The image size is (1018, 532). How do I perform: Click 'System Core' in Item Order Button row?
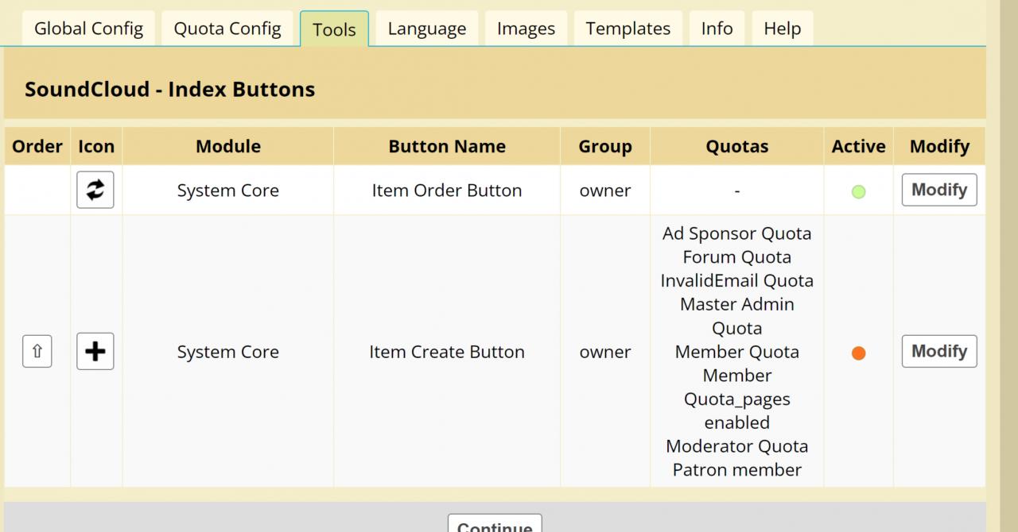tap(228, 191)
